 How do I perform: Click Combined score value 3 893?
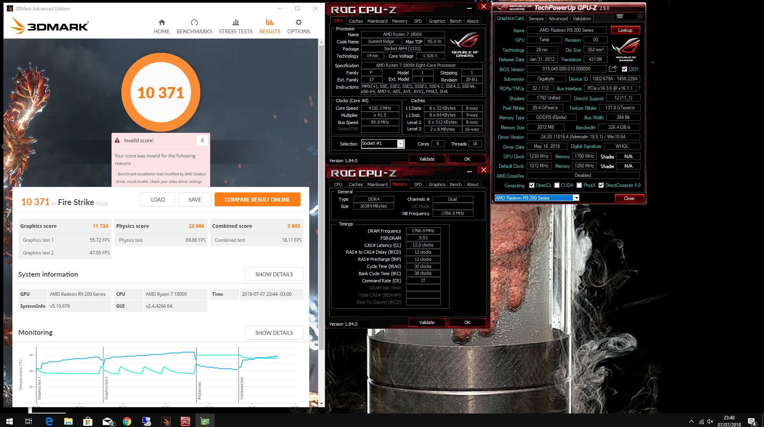(x=294, y=226)
